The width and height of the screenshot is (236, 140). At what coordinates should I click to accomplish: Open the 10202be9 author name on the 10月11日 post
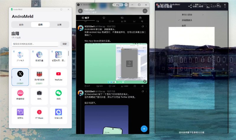[90, 91]
